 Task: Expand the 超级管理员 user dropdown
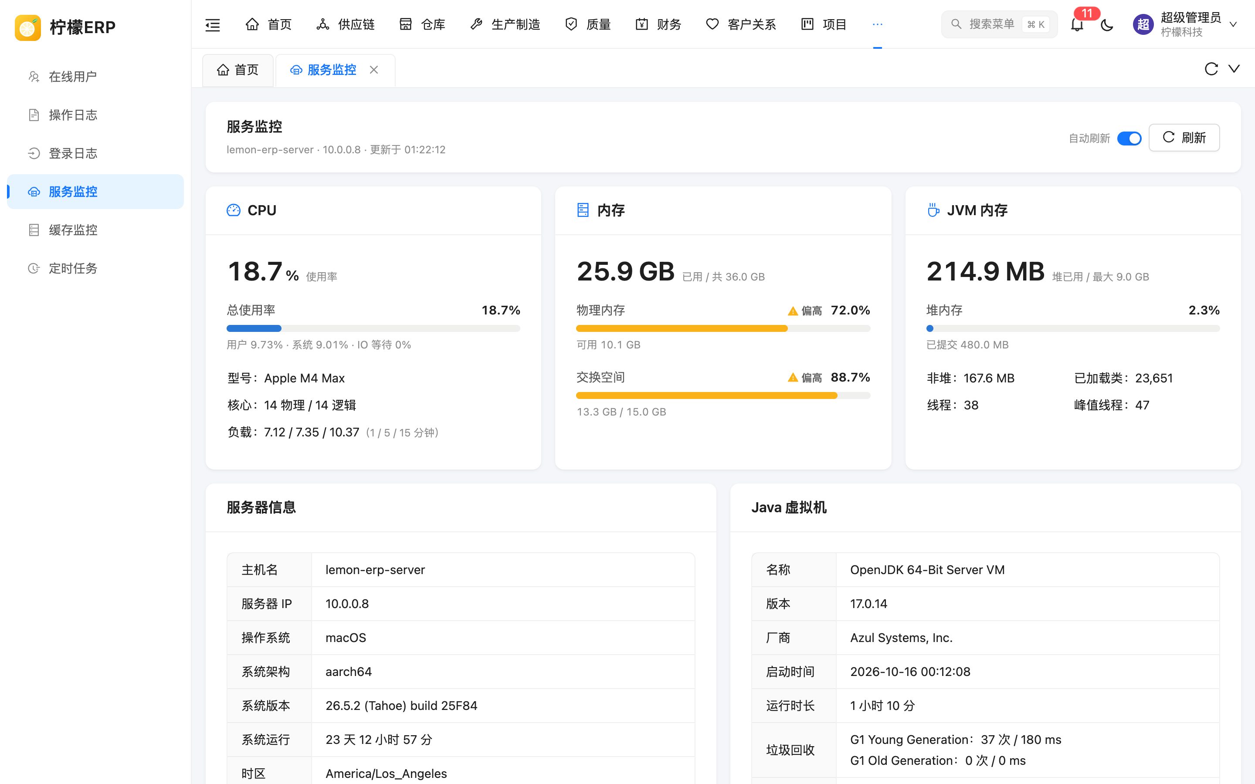(x=1233, y=24)
